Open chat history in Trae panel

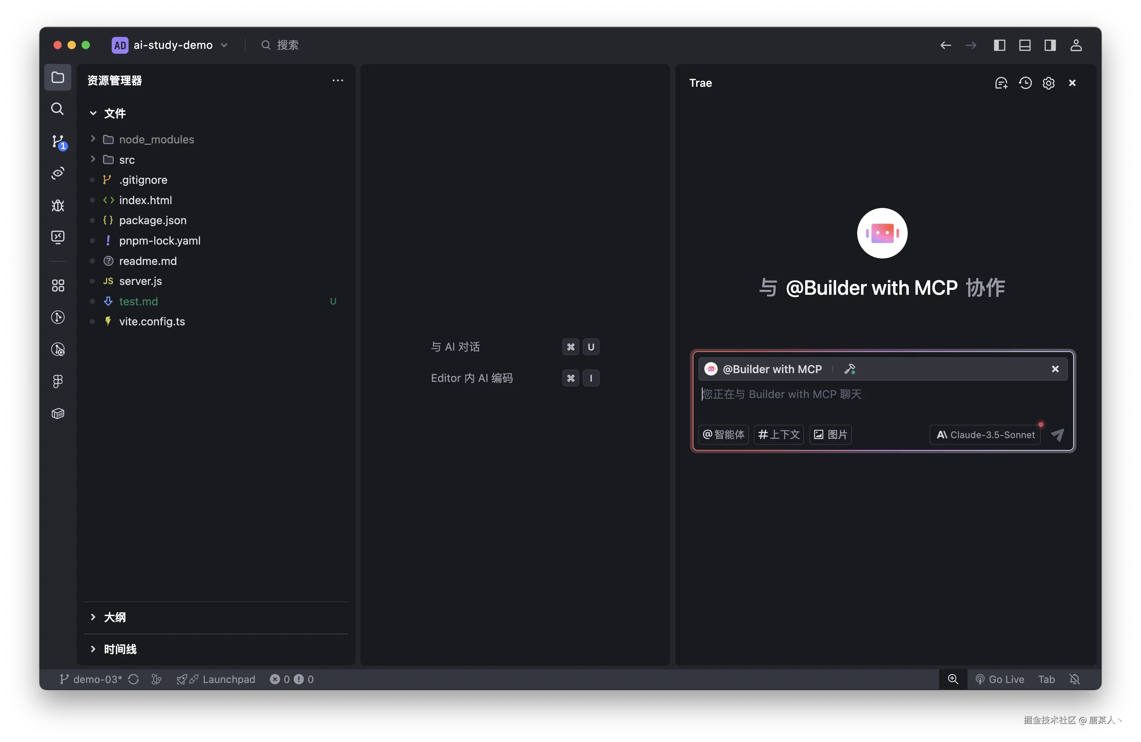coord(1025,83)
